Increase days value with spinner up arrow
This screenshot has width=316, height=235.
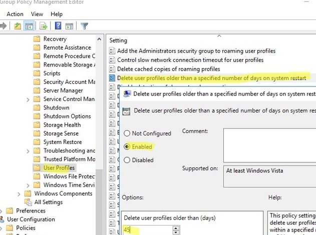click(176, 228)
